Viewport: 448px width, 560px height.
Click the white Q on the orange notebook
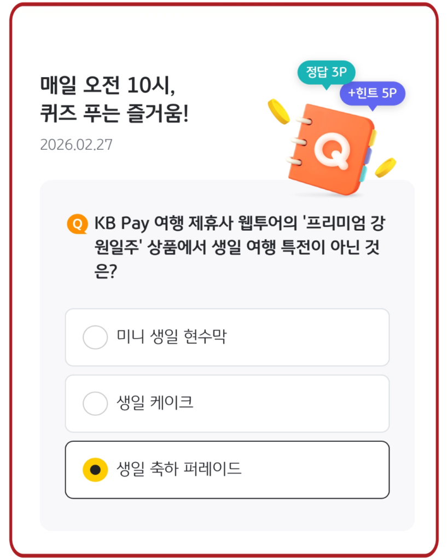coord(331,149)
